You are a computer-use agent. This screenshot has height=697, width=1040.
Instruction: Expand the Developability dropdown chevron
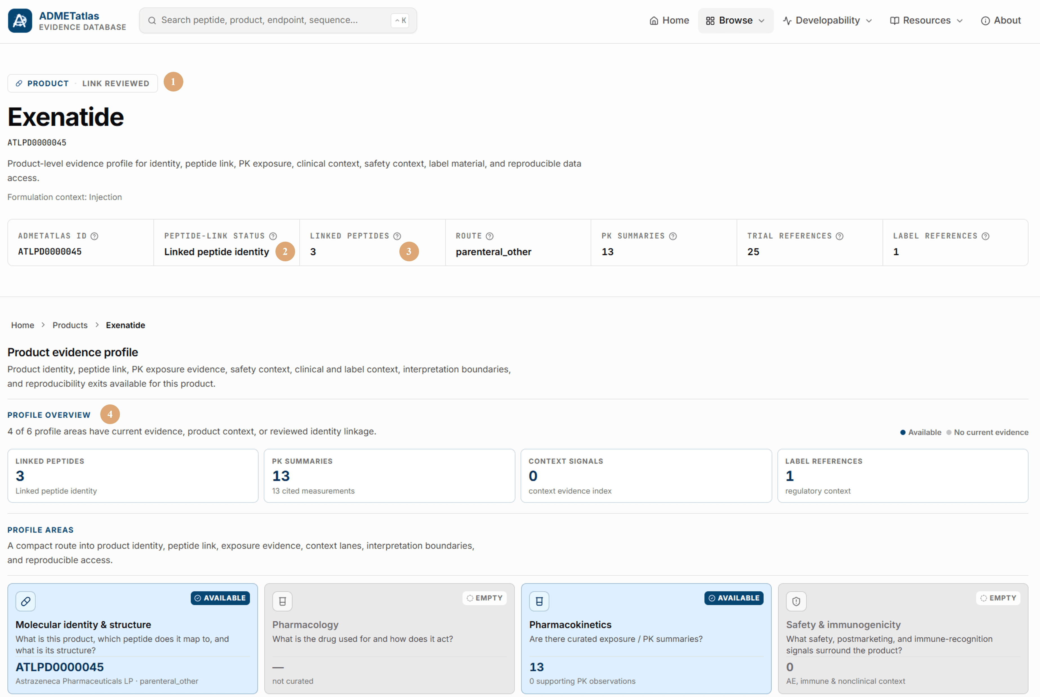tap(869, 21)
